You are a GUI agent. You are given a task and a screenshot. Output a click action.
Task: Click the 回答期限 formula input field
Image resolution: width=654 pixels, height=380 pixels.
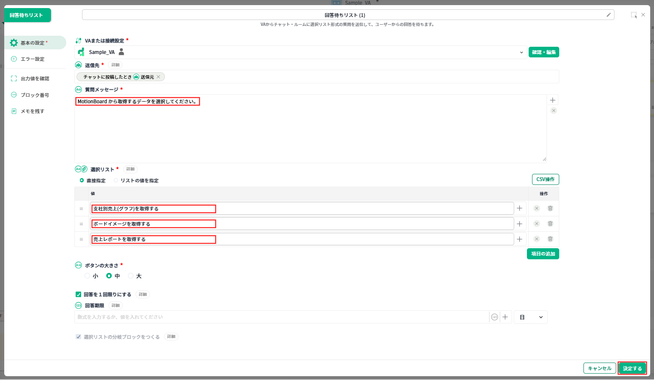coord(280,317)
